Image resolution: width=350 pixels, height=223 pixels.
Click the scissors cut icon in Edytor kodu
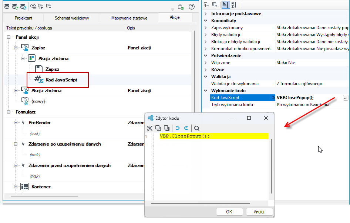click(x=150, y=128)
